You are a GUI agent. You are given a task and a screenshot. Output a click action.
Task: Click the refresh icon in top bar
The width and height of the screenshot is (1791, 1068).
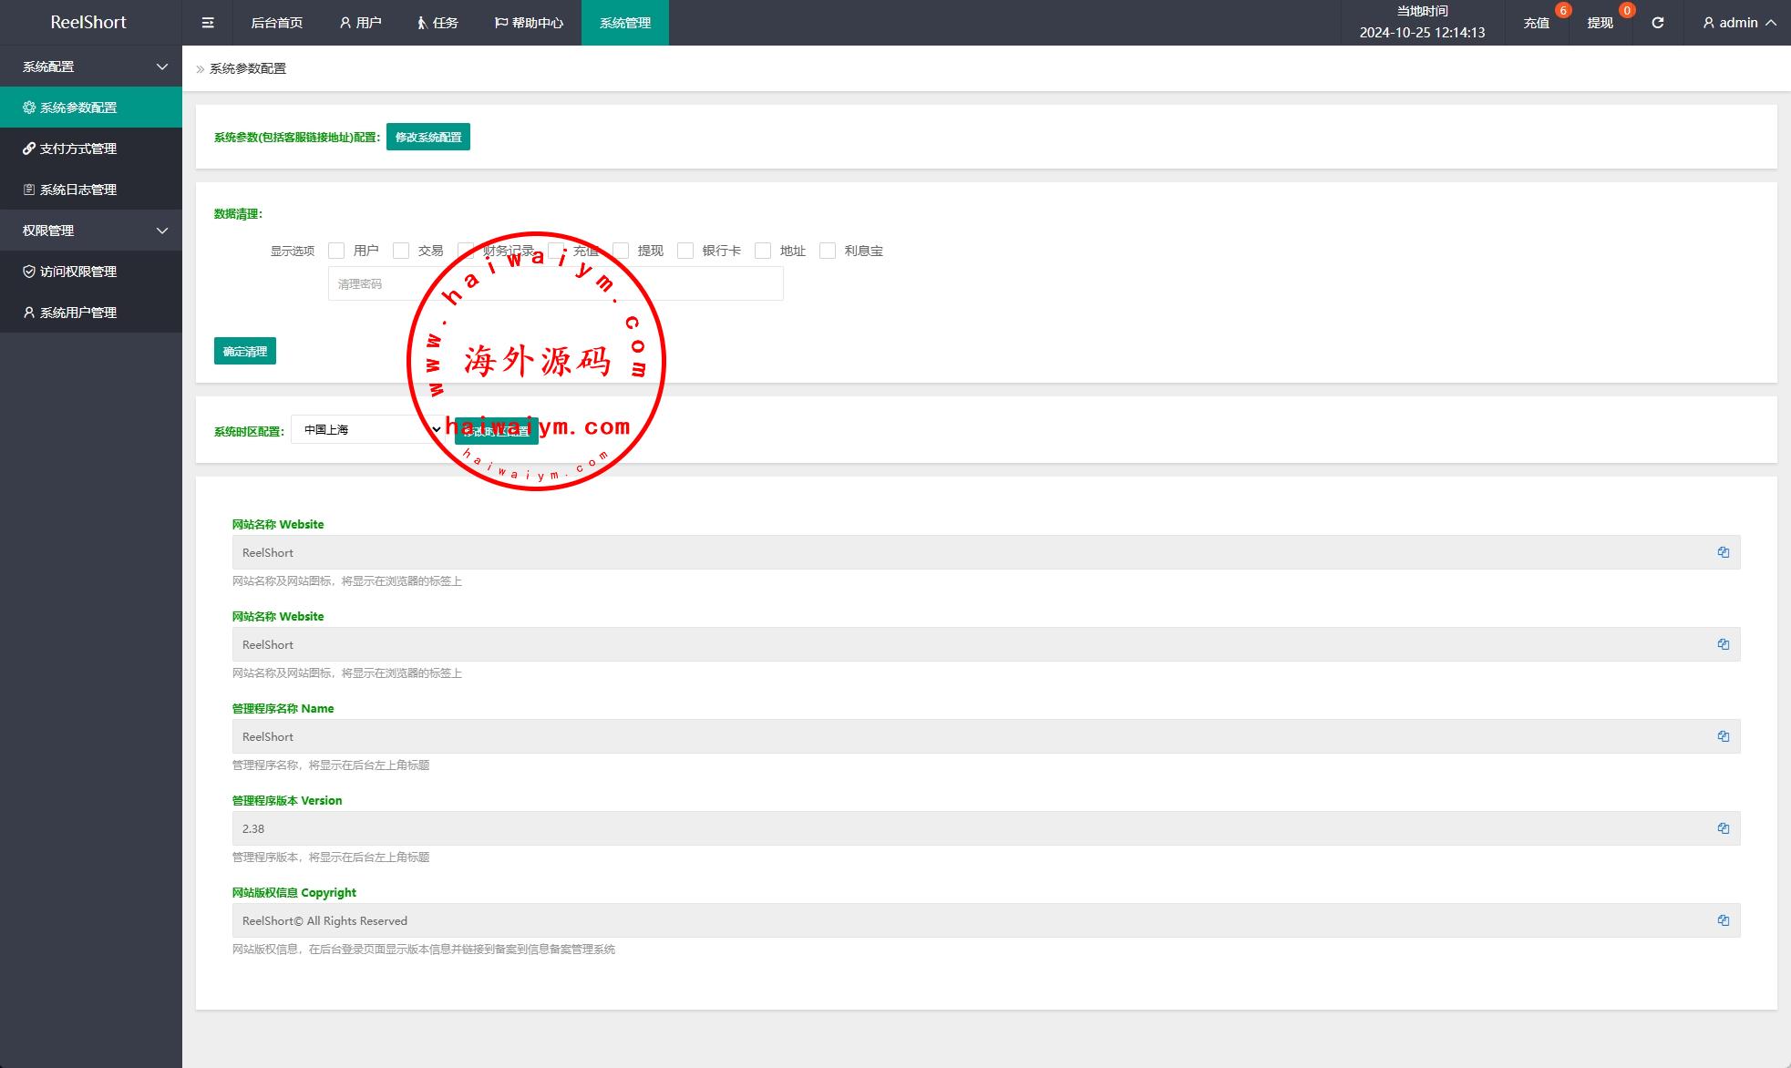click(x=1657, y=23)
